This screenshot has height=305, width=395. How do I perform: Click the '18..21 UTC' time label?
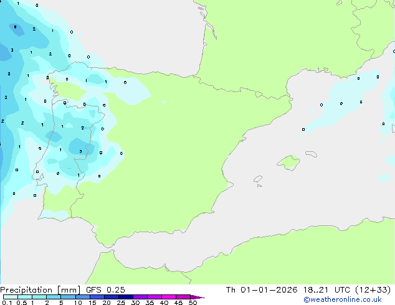[x=326, y=289]
